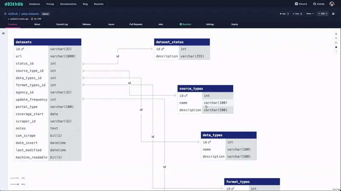
Task: Open the Add dropdown menu
Action: (322, 14)
